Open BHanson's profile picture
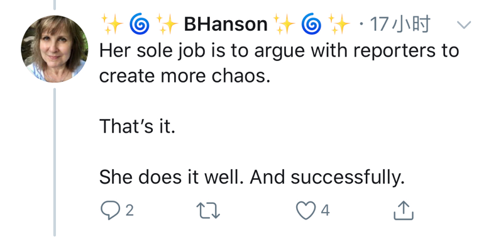 pos(55,49)
